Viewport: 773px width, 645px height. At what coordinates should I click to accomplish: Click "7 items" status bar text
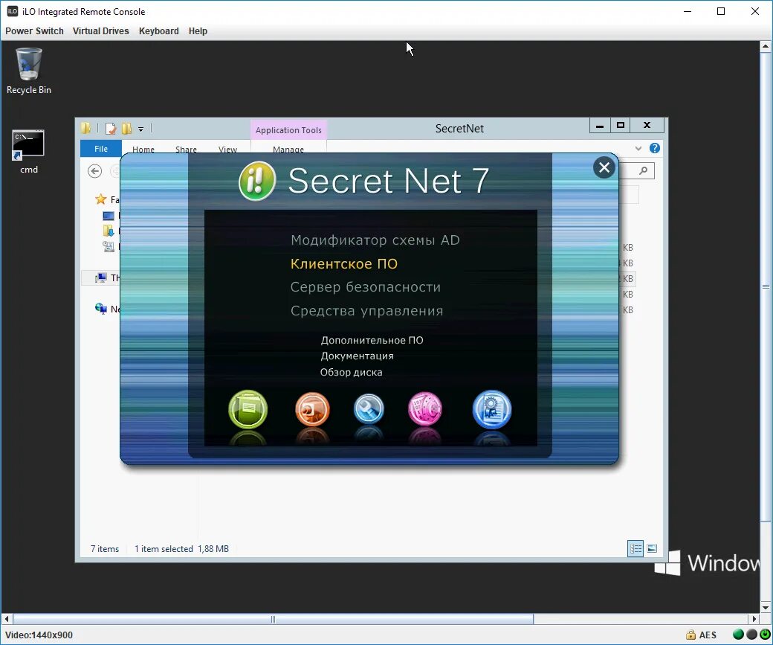coord(105,549)
